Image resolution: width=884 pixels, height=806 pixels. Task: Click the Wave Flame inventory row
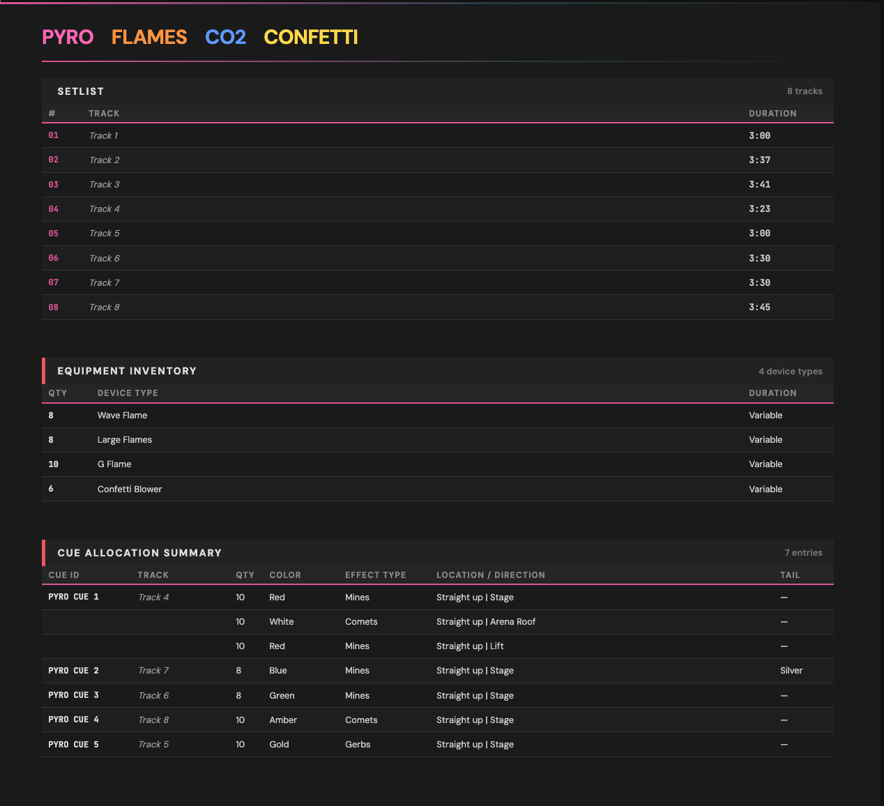coord(122,415)
